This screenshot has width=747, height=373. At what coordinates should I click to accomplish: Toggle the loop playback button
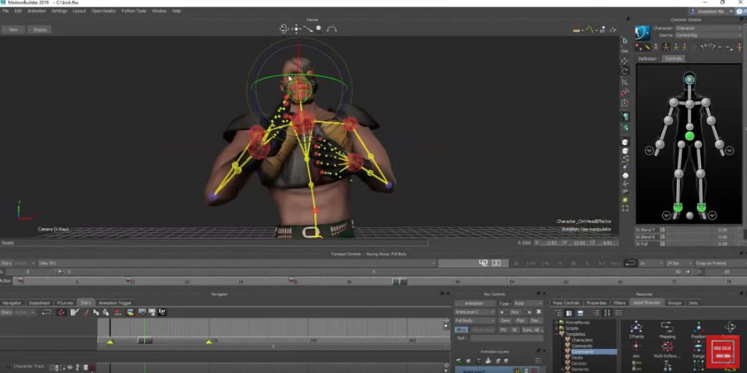tap(630, 262)
